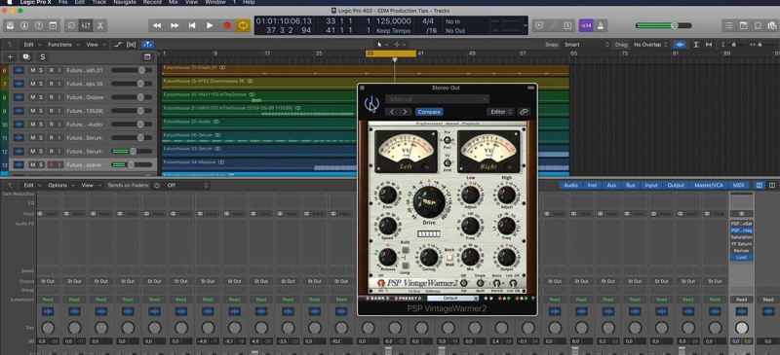Open Quick Help question icon

click(x=39, y=25)
